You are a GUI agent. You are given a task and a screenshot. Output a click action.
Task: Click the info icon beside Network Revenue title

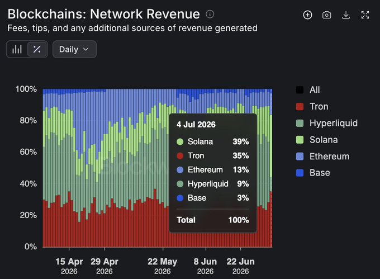(210, 15)
